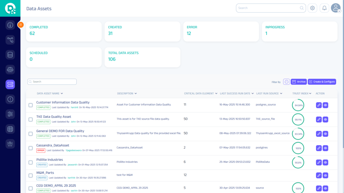Viewport: 344px width, 193px height.
Task: Check the Customer Information Data Quality row
Action: pos(31,105)
